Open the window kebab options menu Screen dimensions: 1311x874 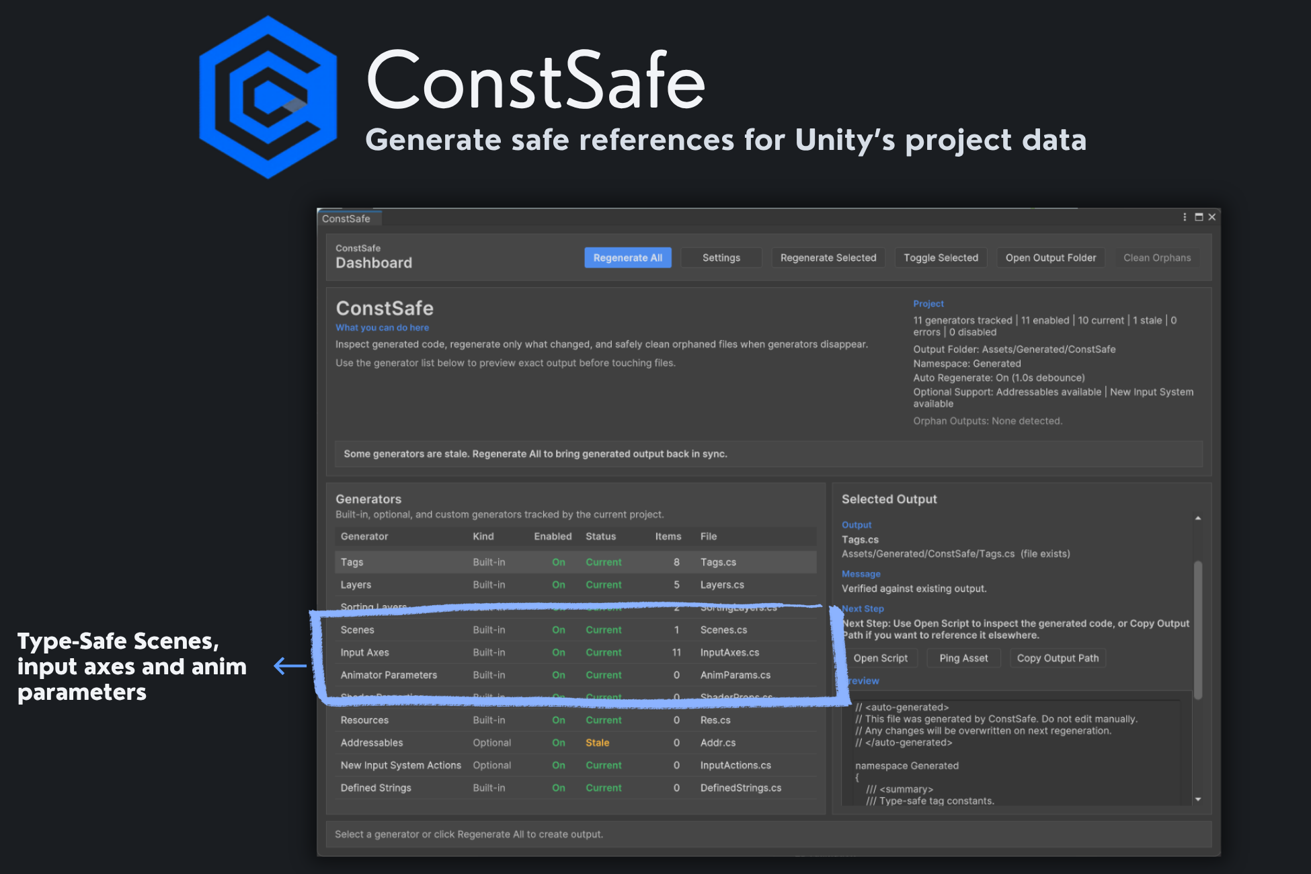coord(1185,217)
